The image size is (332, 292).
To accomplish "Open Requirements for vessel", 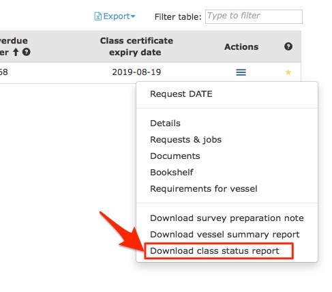I will click(204, 189).
